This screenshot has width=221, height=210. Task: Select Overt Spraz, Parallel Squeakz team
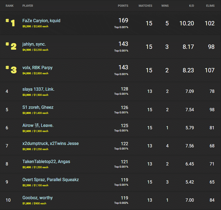click(x=50, y=179)
